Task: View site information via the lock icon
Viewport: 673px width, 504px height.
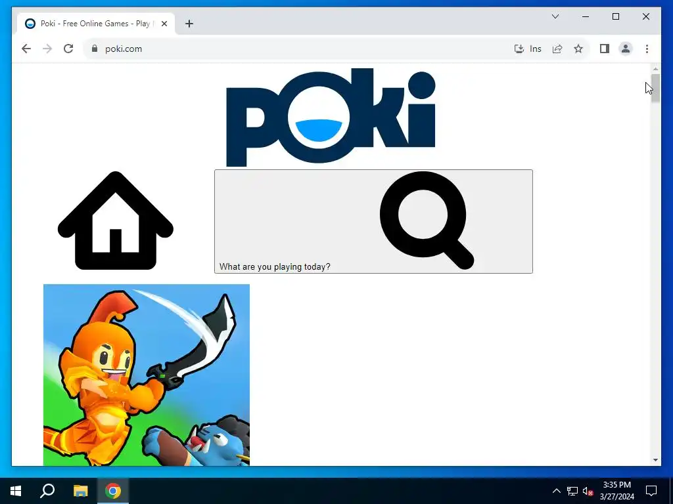Action: click(95, 49)
